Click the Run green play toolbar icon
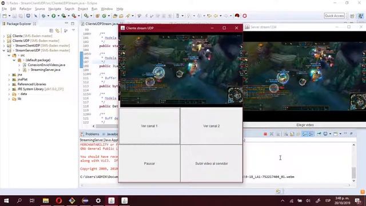The image size is (366, 206). (x=53, y=15)
